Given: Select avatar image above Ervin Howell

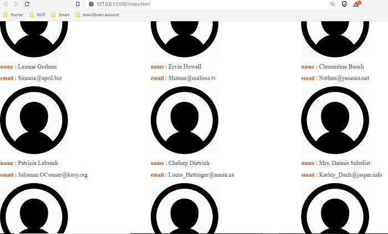Looking at the screenshot, I should [x=185, y=39].
